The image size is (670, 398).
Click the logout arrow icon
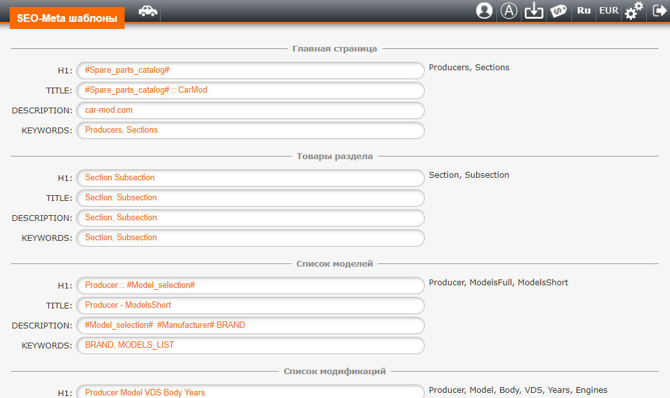(659, 11)
